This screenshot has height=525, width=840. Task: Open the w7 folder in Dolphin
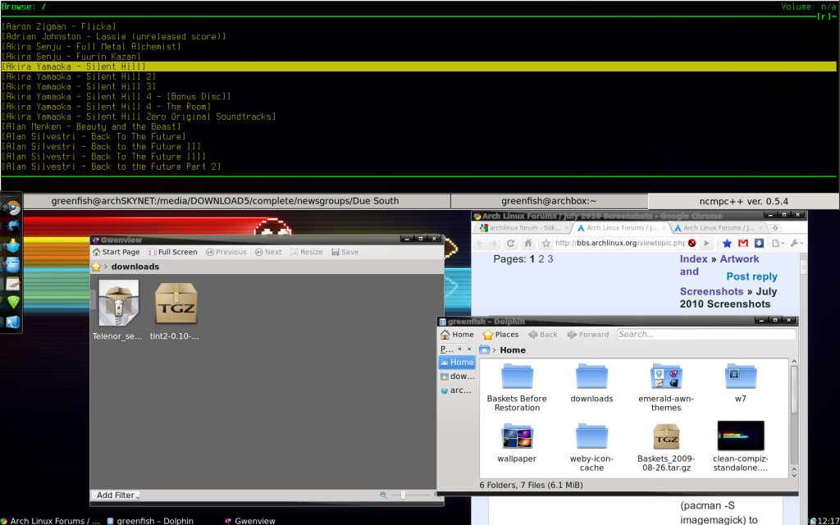tap(741, 384)
